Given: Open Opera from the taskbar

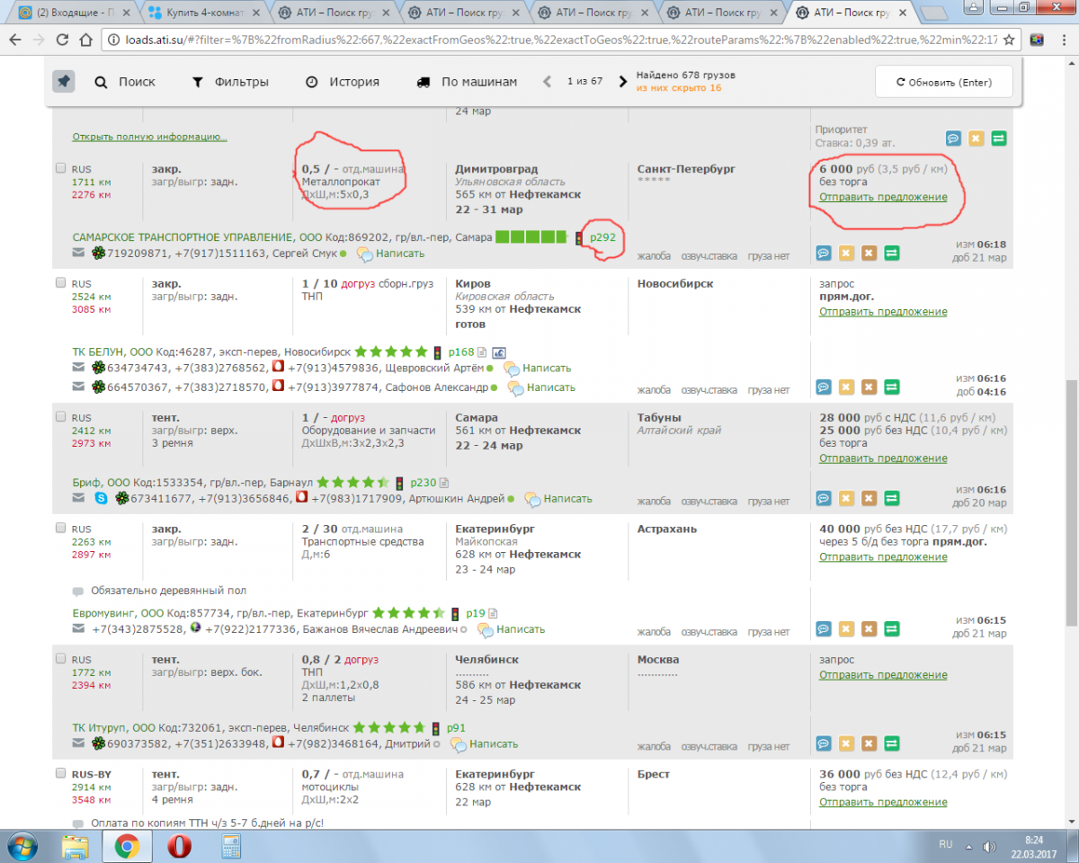Looking at the screenshot, I should click(x=179, y=846).
